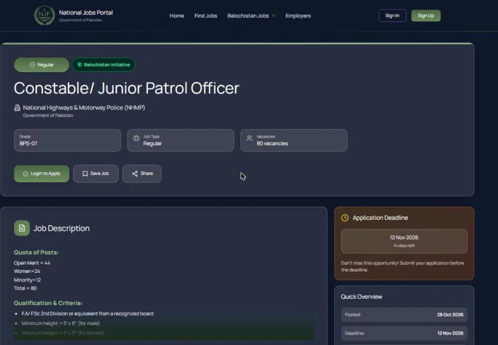Click the briefcase icon in Job Type card

pyautogui.click(x=136, y=138)
